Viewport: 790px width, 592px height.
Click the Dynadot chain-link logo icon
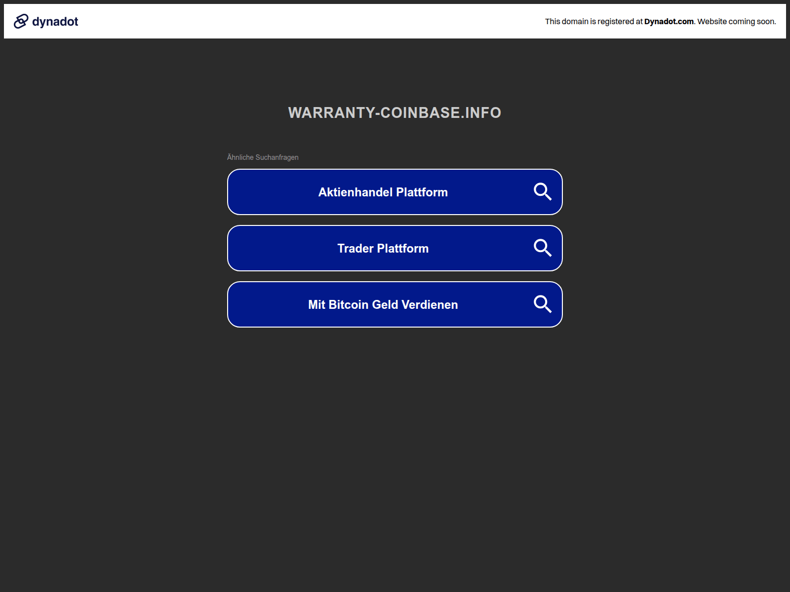coord(21,21)
